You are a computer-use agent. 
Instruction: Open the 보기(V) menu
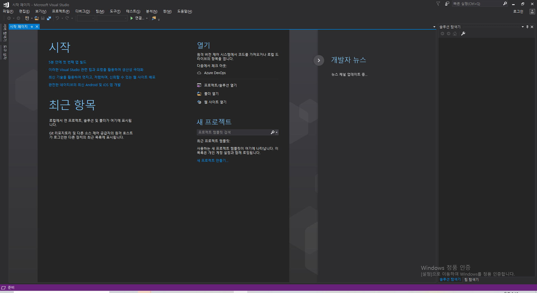41,11
